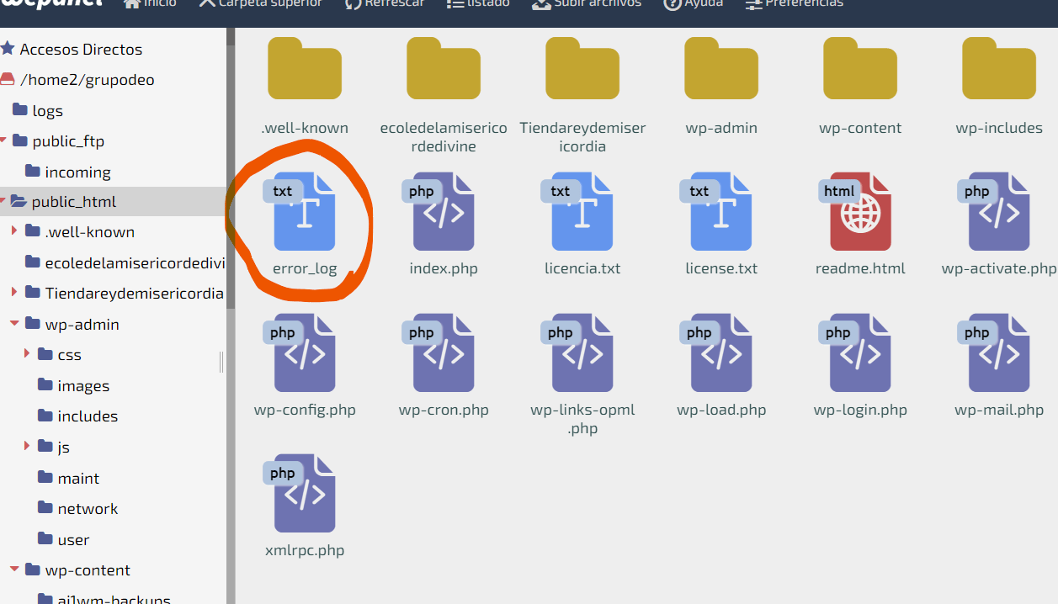Expand the css tree node arrow
The height and width of the screenshot is (604, 1058).
27,354
